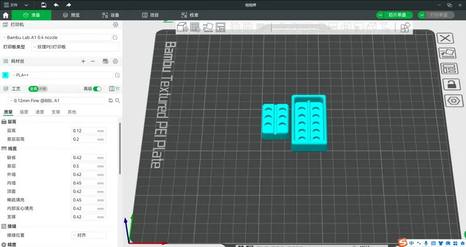This screenshot has height=247, width=466.
Task: Open the Bambu Lab A1 0.4 nozzle dropdown
Action: [x=56, y=37]
